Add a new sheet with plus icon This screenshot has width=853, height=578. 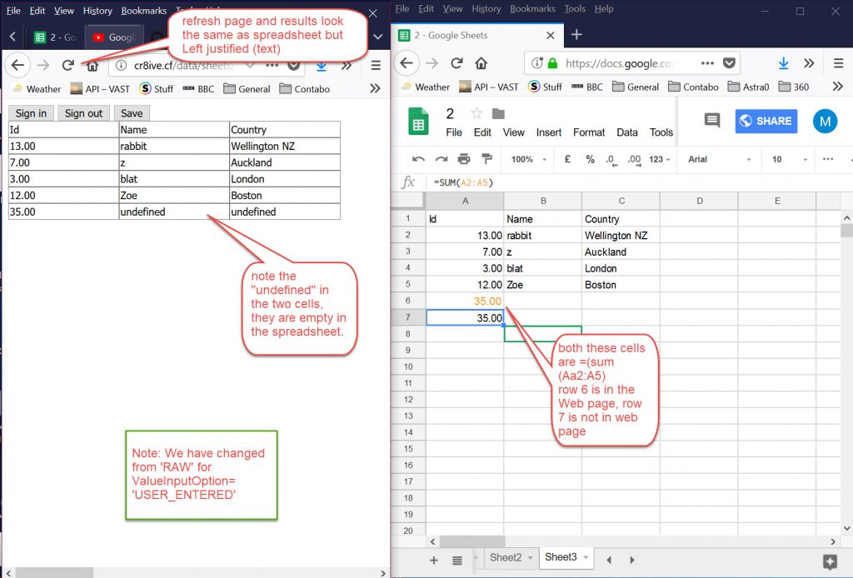pos(433,560)
